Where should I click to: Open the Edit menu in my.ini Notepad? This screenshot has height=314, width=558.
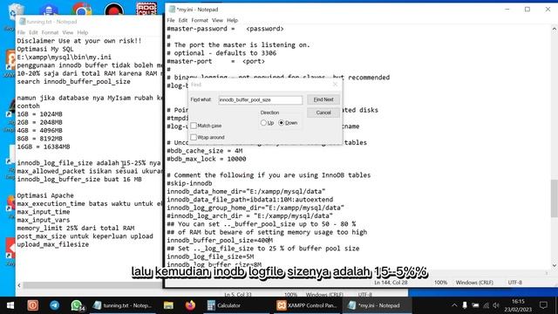pyautogui.click(x=183, y=20)
